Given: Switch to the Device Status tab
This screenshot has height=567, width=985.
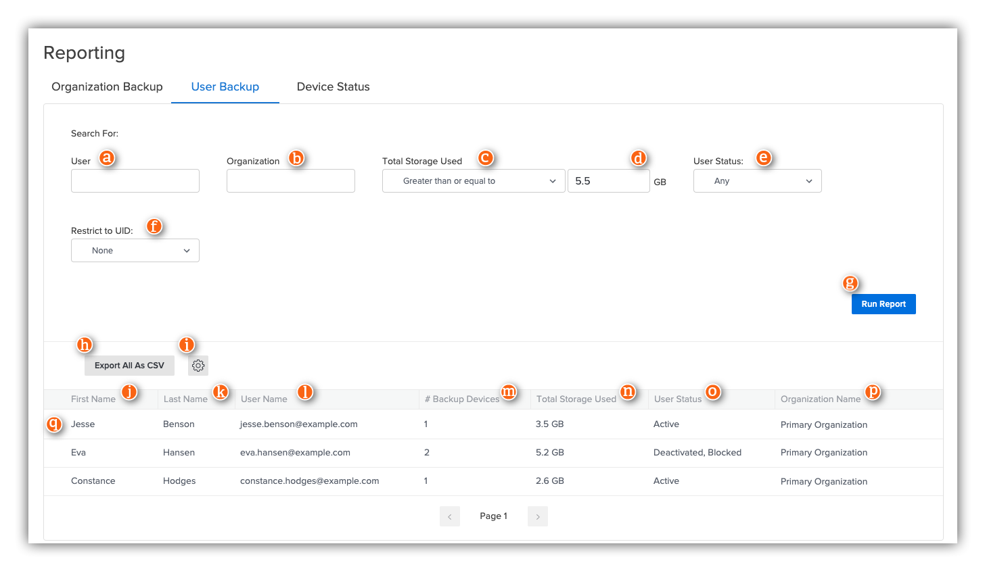Looking at the screenshot, I should (333, 87).
